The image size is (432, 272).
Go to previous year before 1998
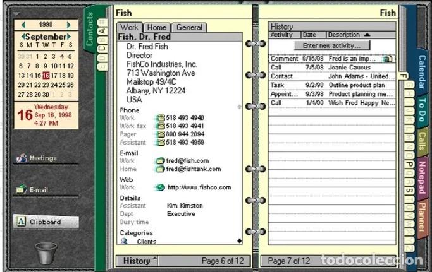[23, 25]
